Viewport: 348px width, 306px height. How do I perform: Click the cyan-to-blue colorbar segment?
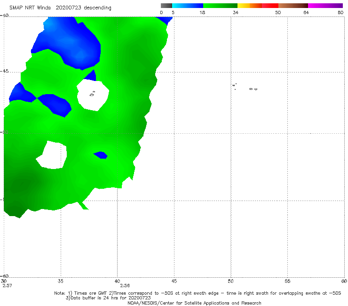(188, 6)
